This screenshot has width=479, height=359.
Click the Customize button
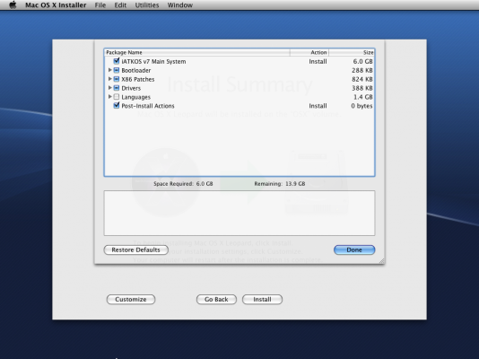131,300
